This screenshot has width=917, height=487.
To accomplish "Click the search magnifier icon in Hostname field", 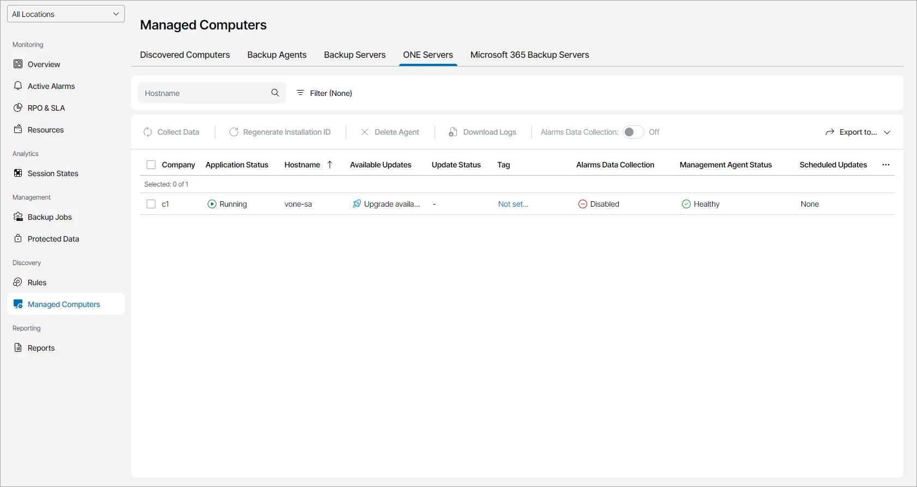I will pyautogui.click(x=275, y=93).
